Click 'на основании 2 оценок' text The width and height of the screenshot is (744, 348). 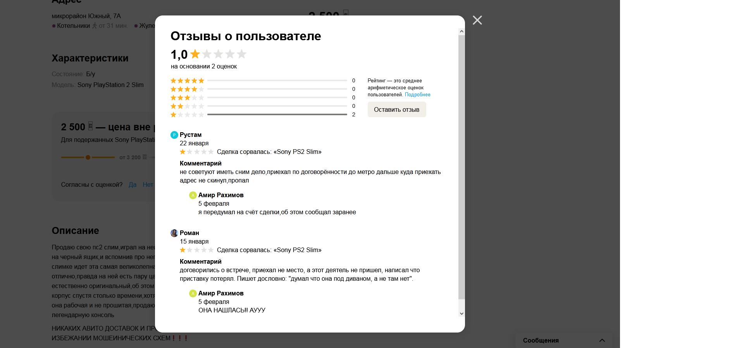pyautogui.click(x=204, y=66)
